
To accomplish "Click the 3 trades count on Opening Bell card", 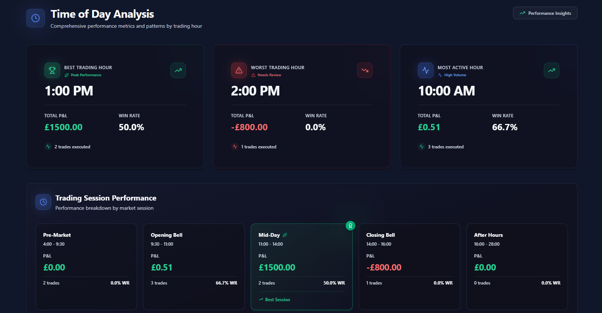I will [x=159, y=283].
